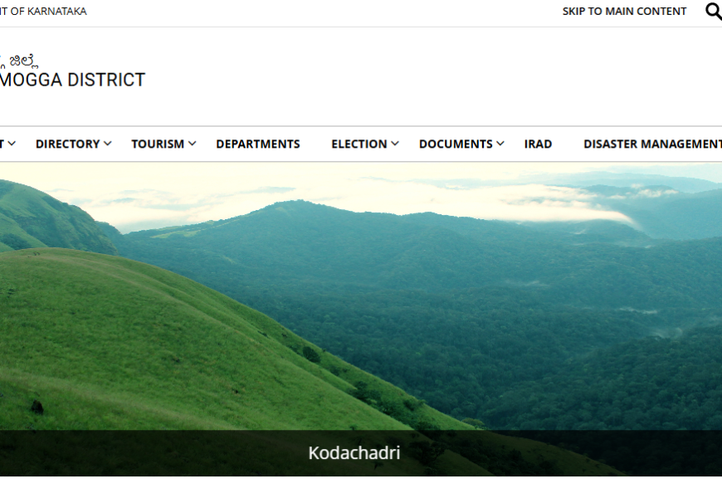Click the Government of Karnataka link

click(43, 11)
